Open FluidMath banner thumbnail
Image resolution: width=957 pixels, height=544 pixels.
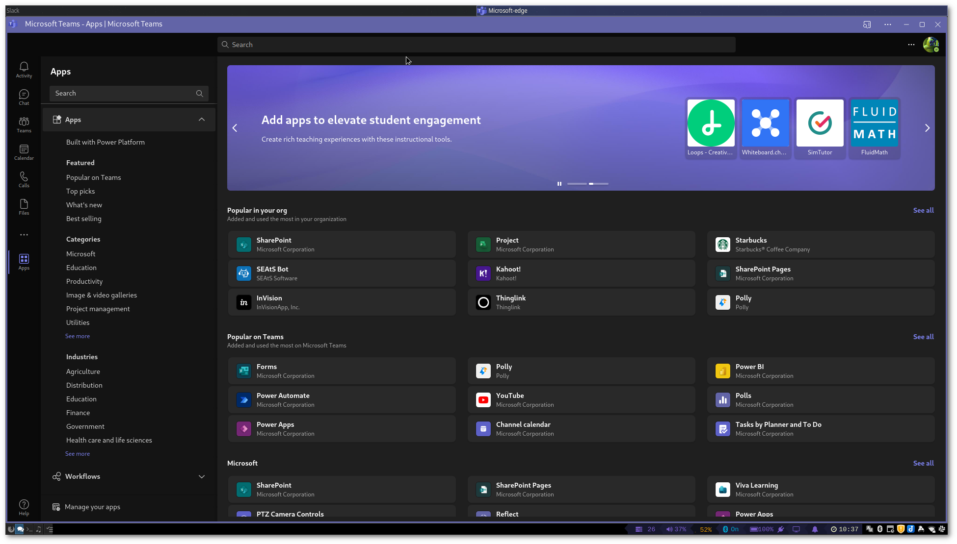(x=874, y=127)
